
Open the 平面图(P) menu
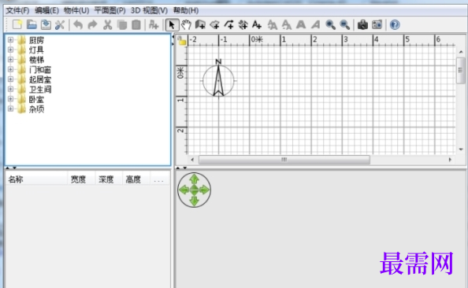pyautogui.click(x=110, y=11)
